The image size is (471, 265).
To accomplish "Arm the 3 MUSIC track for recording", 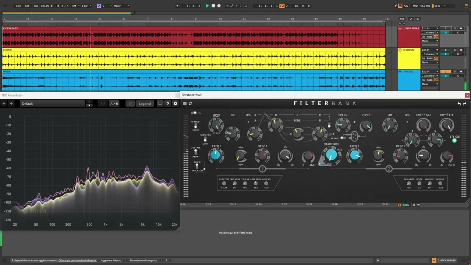I will pos(461,72).
